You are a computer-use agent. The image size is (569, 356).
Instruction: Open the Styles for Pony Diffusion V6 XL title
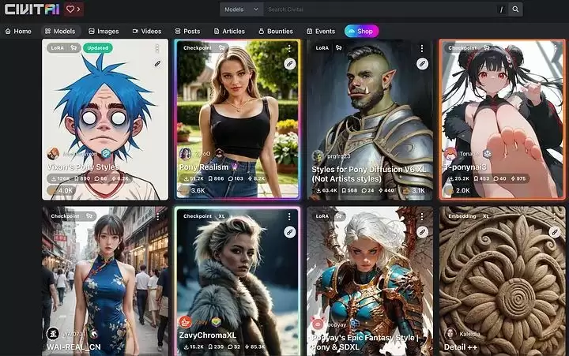(x=367, y=174)
